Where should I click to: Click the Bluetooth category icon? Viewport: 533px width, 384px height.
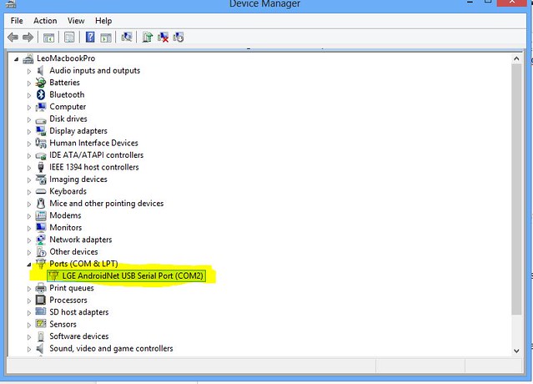[x=40, y=95]
